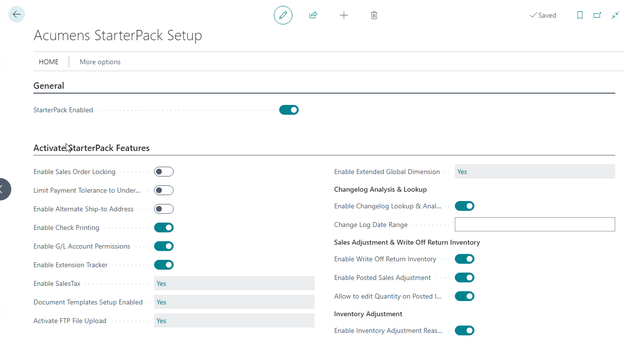Click the pencil edit icon
Image resolution: width=628 pixels, height=353 pixels.
coord(283,15)
